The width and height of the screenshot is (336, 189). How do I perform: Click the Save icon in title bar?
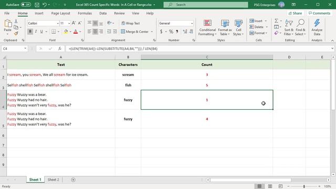(37, 5)
